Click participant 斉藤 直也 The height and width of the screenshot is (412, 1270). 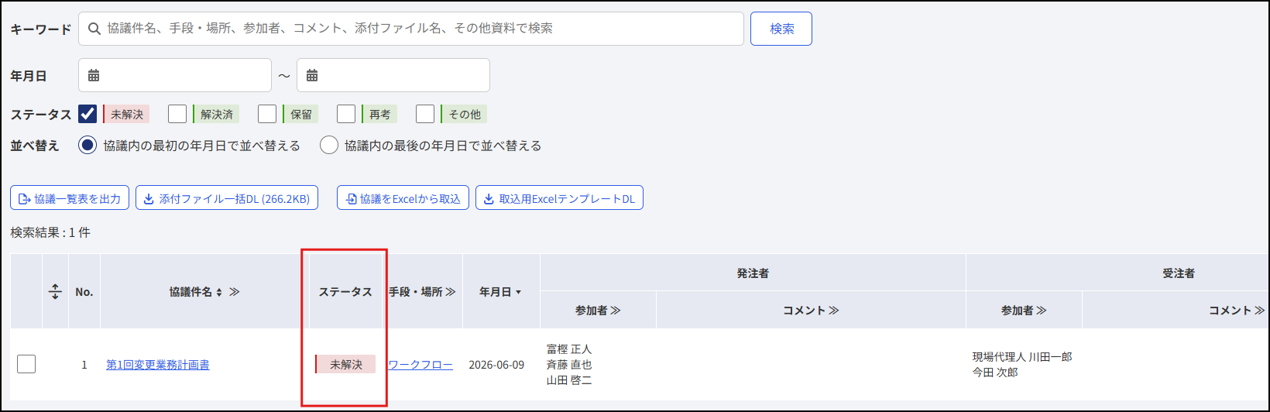coord(569,365)
